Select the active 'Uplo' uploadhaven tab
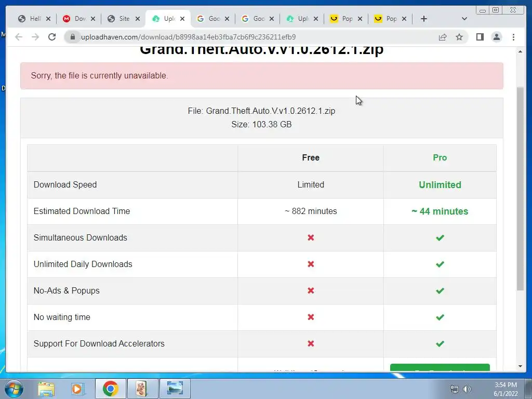532x399 pixels. (164, 19)
